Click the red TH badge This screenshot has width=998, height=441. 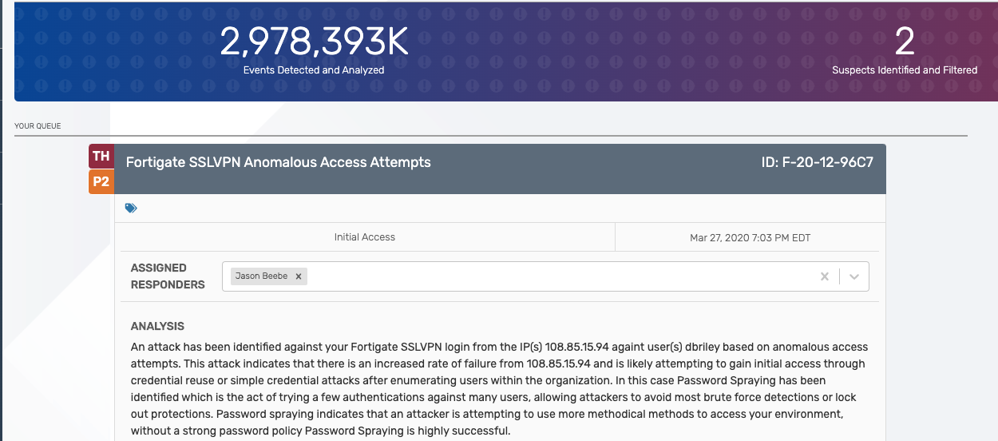101,157
